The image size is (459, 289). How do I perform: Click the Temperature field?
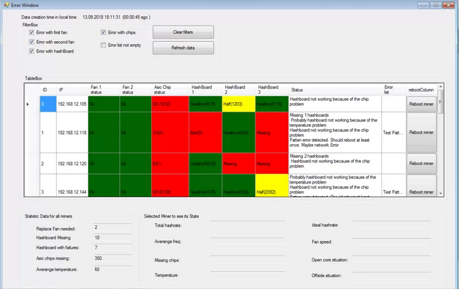pyautogui.click(x=247, y=275)
